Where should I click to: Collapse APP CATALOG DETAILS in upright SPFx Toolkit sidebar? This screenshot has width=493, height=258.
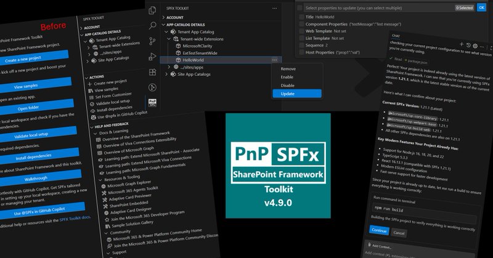point(163,25)
